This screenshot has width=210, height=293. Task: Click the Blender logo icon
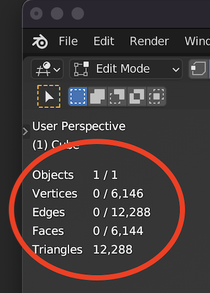point(40,41)
